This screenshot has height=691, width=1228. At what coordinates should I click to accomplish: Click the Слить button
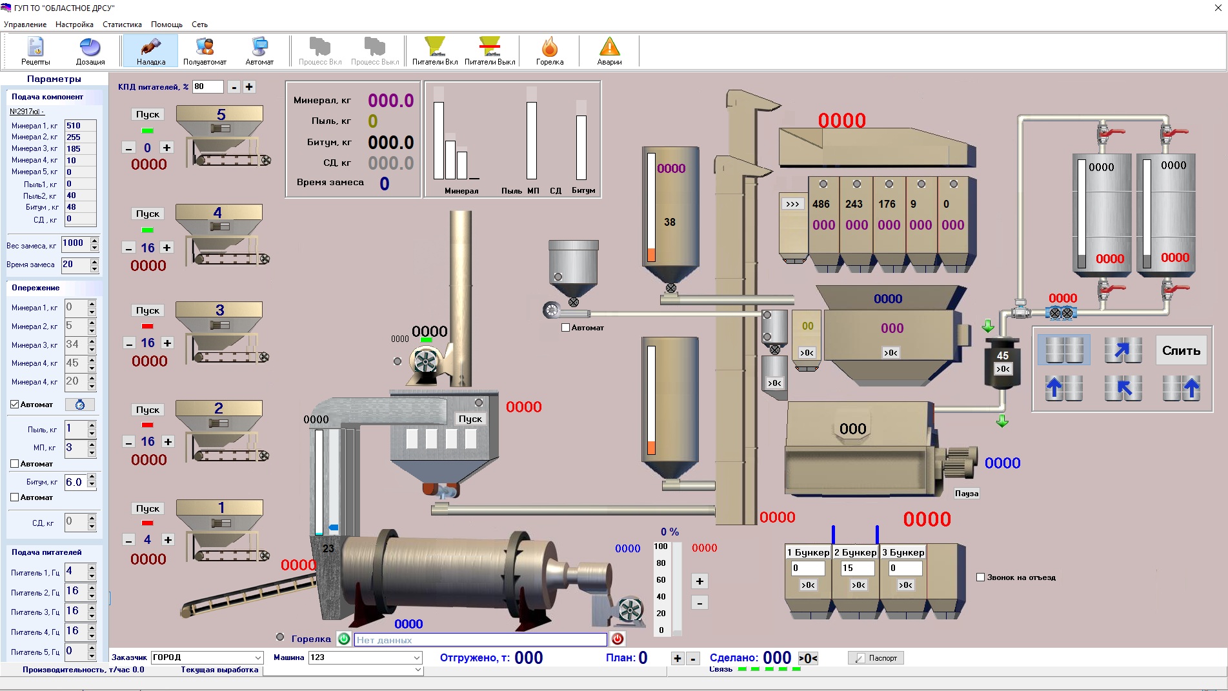(1181, 350)
